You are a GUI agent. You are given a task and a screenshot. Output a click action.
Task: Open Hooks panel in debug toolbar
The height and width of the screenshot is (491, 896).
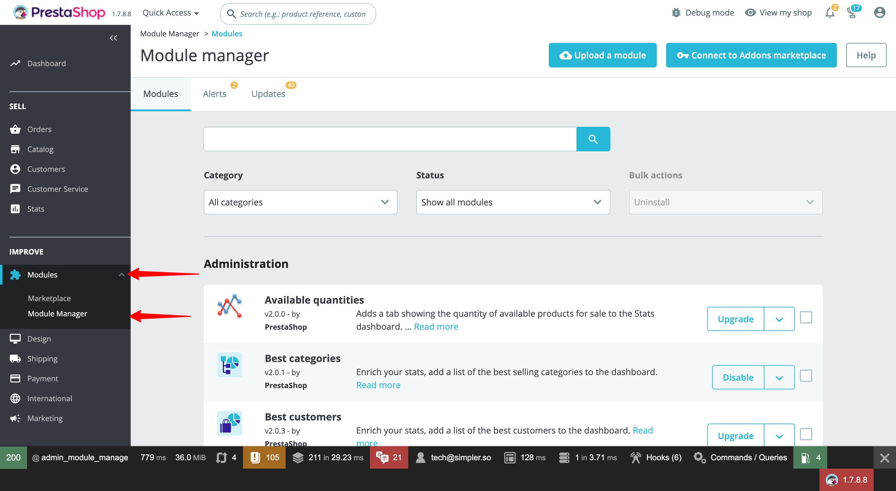pyautogui.click(x=656, y=457)
